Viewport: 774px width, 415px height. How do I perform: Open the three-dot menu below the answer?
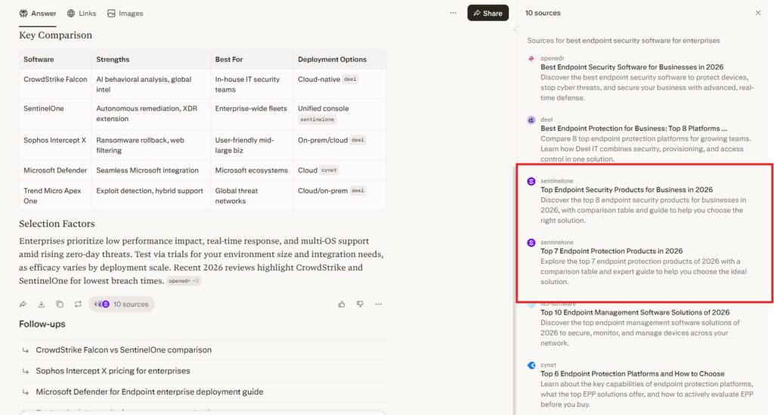pyautogui.click(x=379, y=304)
